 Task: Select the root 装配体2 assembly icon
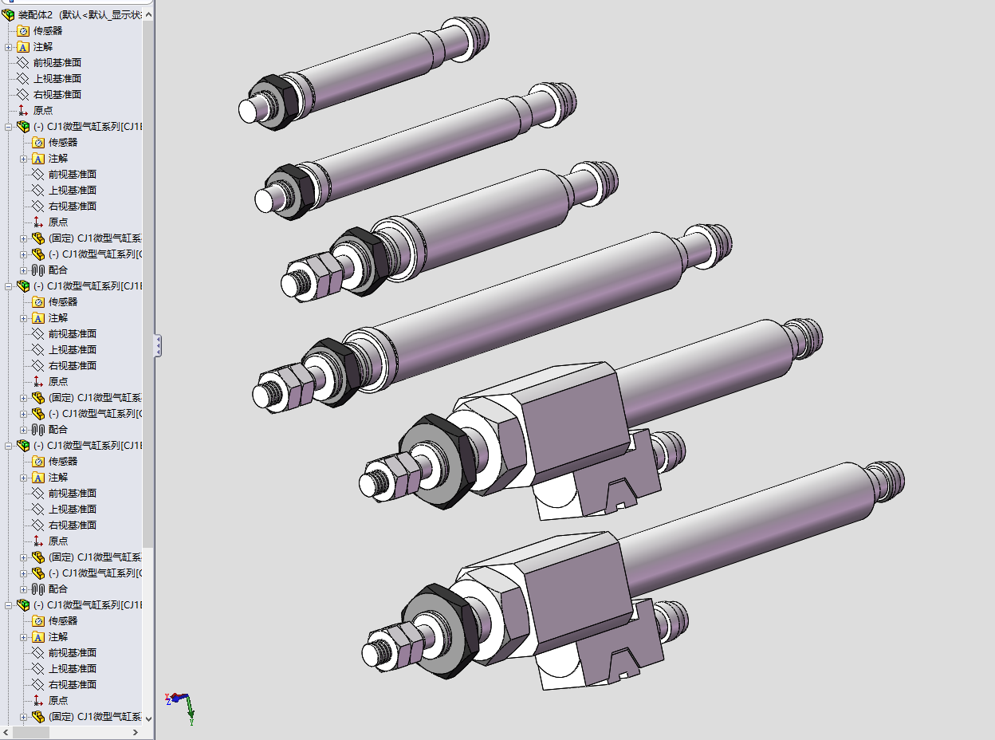(x=8, y=14)
